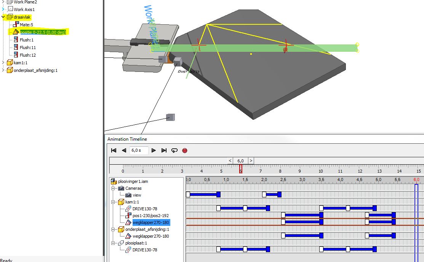Click the right stepper beside current time 6,0
Viewport: 424px width, 262px height.
point(251,160)
